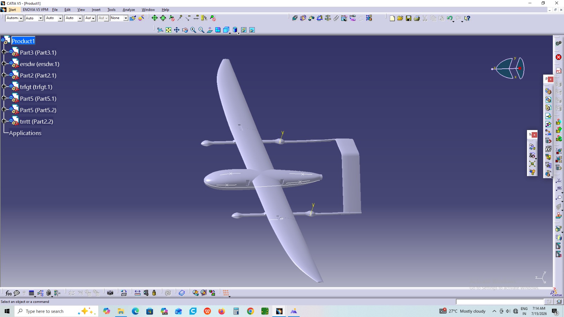Click the Measure Inertia weight icon

click(x=154, y=293)
